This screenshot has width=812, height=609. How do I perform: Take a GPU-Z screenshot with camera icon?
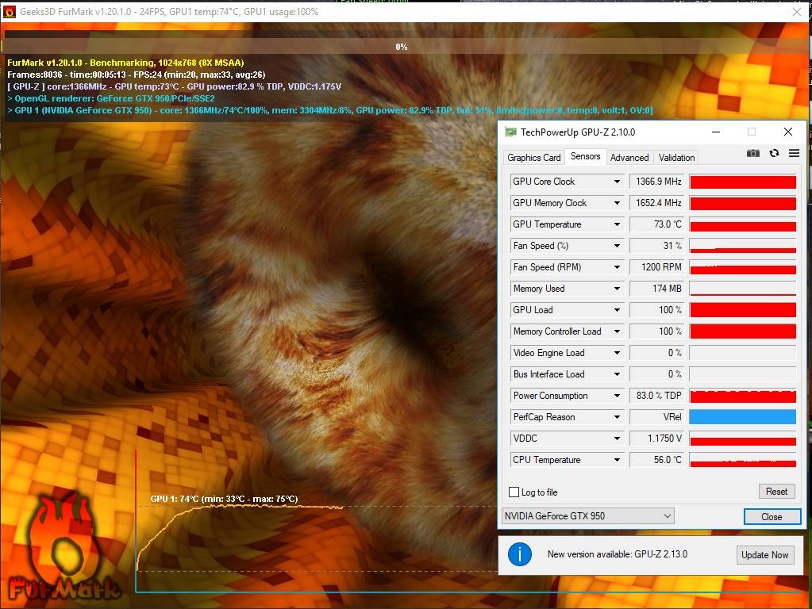(753, 153)
